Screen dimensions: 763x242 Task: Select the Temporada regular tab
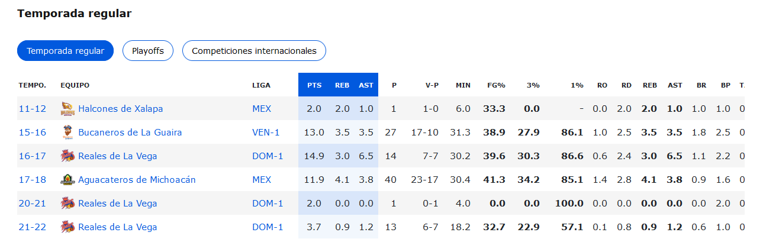point(65,51)
